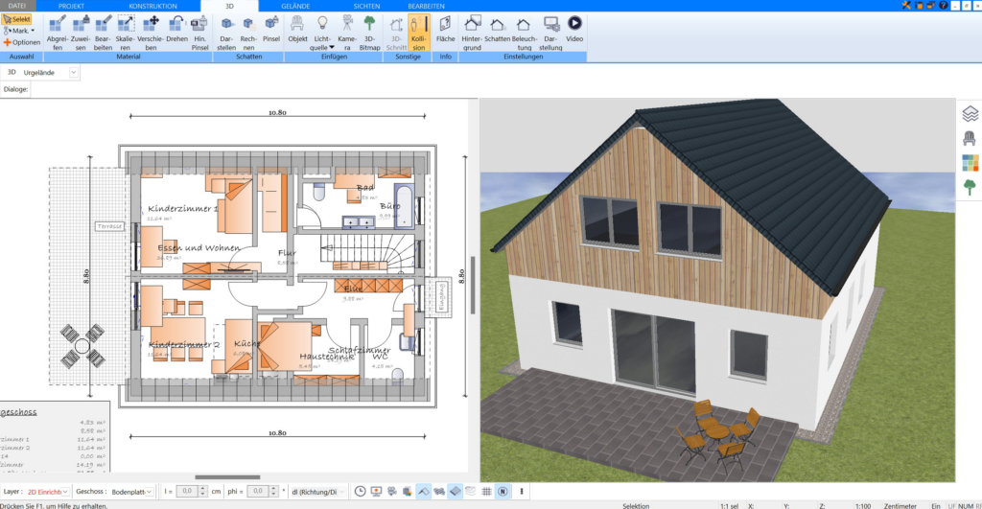The height and width of the screenshot is (509, 982).
Task: Insert an Objekt via the chair icon
Action: coord(297,30)
